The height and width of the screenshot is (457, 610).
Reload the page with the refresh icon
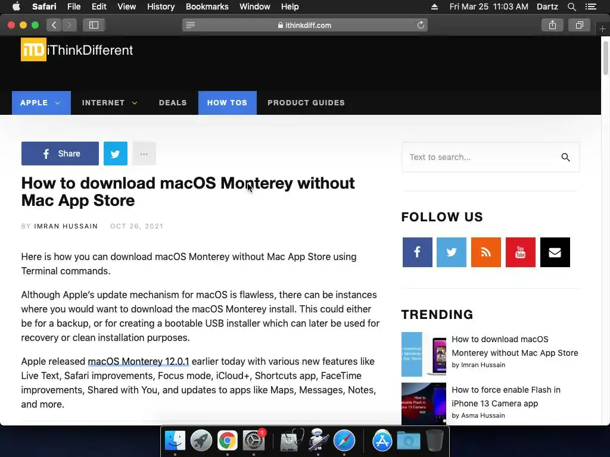point(421,25)
